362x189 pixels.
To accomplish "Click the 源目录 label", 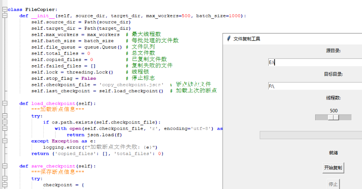I will click(334, 50).
